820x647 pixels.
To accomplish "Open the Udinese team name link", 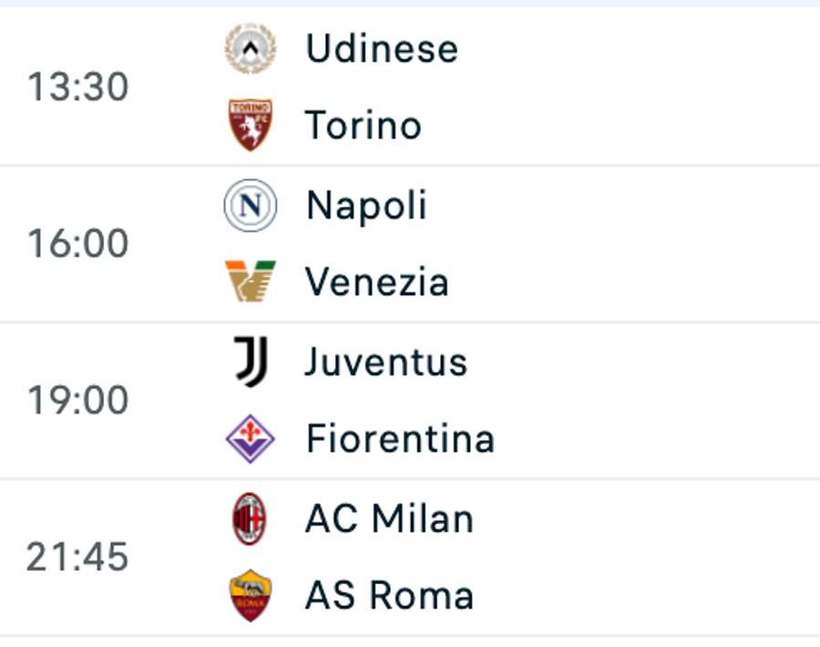I will pyautogui.click(x=382, y=48).
